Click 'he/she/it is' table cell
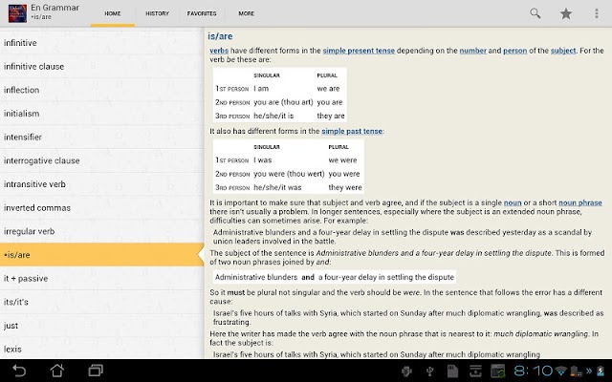Viewport: 612px width, 382px height. 273,116
